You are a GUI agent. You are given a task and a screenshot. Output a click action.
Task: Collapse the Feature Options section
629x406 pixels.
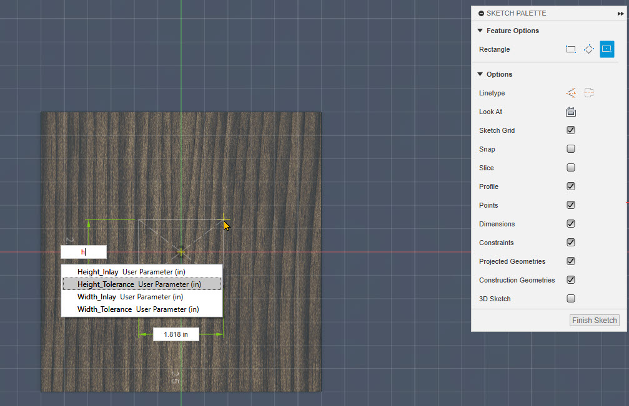click(x=480, y=31)
